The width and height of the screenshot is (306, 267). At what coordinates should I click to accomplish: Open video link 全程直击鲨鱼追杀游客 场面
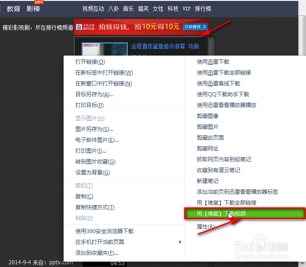point(165,46)
